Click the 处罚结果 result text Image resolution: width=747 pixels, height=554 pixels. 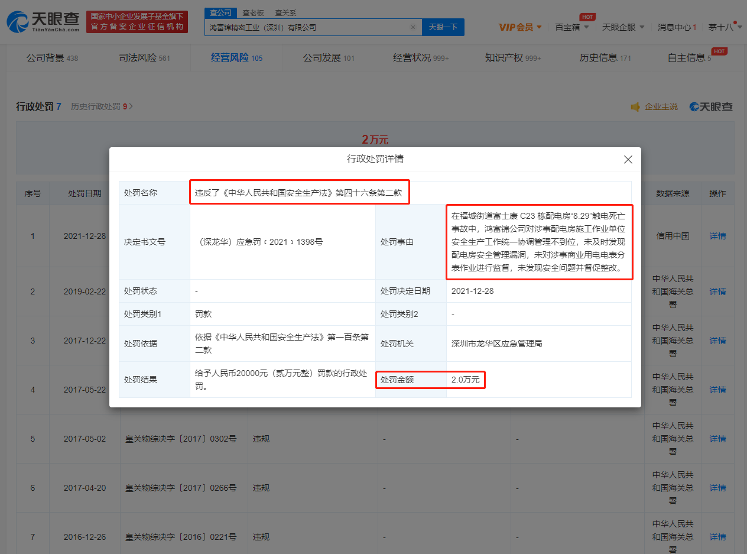282,380
